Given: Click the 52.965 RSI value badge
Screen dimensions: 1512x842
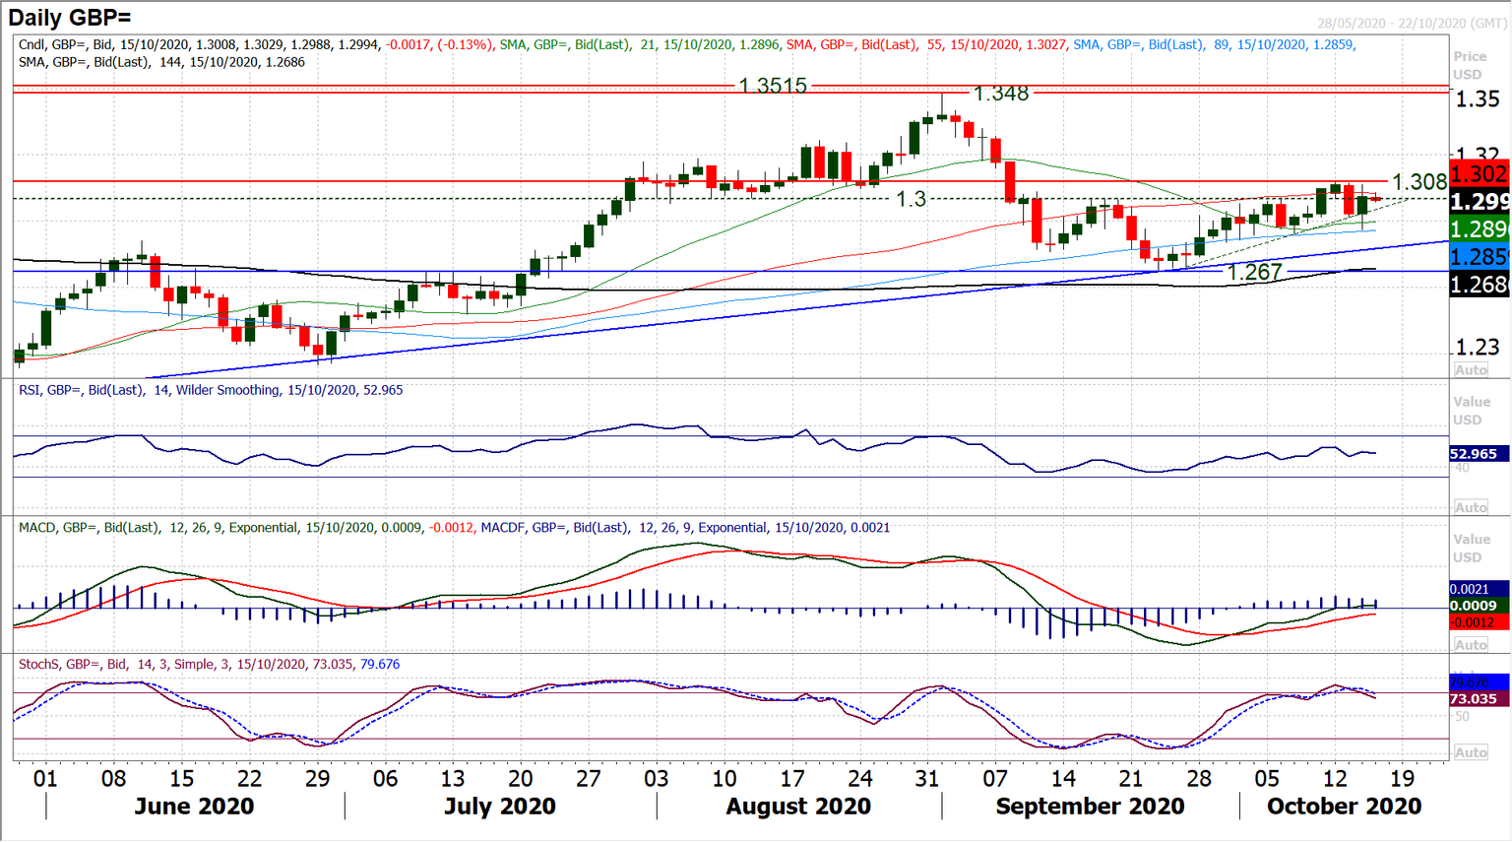Looking at the screenshot, I should tap(1476, 454).
